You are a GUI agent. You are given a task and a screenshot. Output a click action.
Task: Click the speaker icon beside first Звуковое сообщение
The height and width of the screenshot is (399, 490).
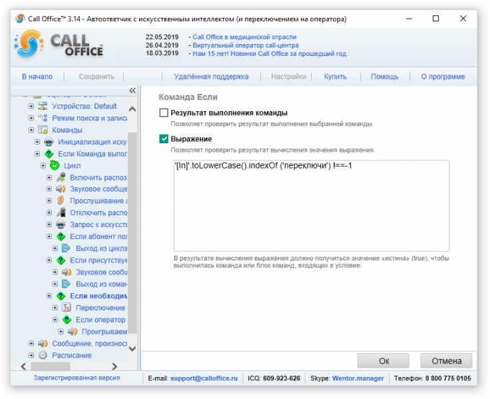tap(61, 189)
